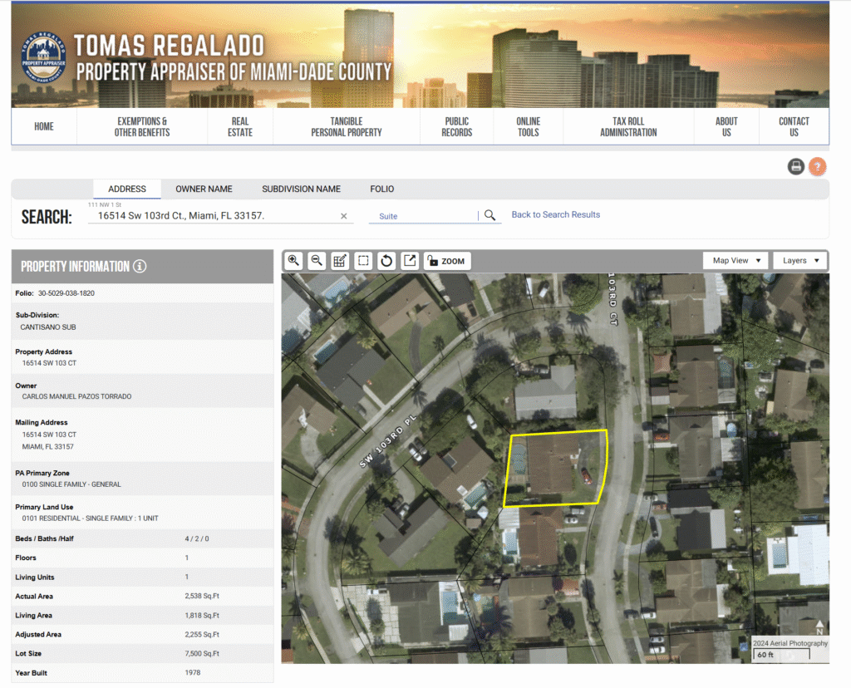Open map in new window icon
Image resolution: width=851 pixels, height=688 pixels.
(x=410, y=261)
